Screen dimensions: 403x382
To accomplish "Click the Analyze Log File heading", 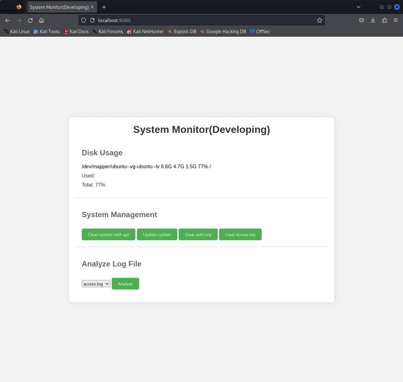I will (x=111, y=264).
